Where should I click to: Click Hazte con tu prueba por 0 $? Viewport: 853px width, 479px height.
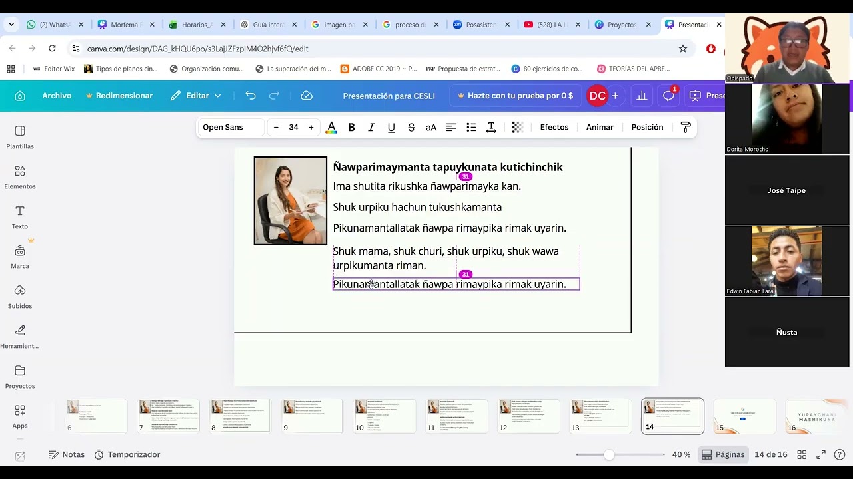[515, 96]
